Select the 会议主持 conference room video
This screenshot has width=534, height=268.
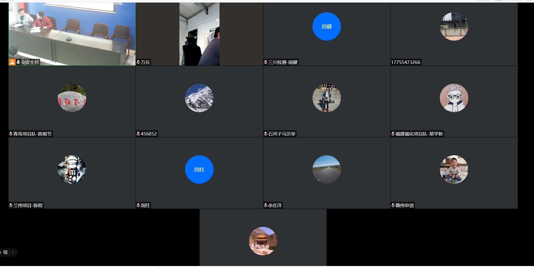tap(72, 34)
